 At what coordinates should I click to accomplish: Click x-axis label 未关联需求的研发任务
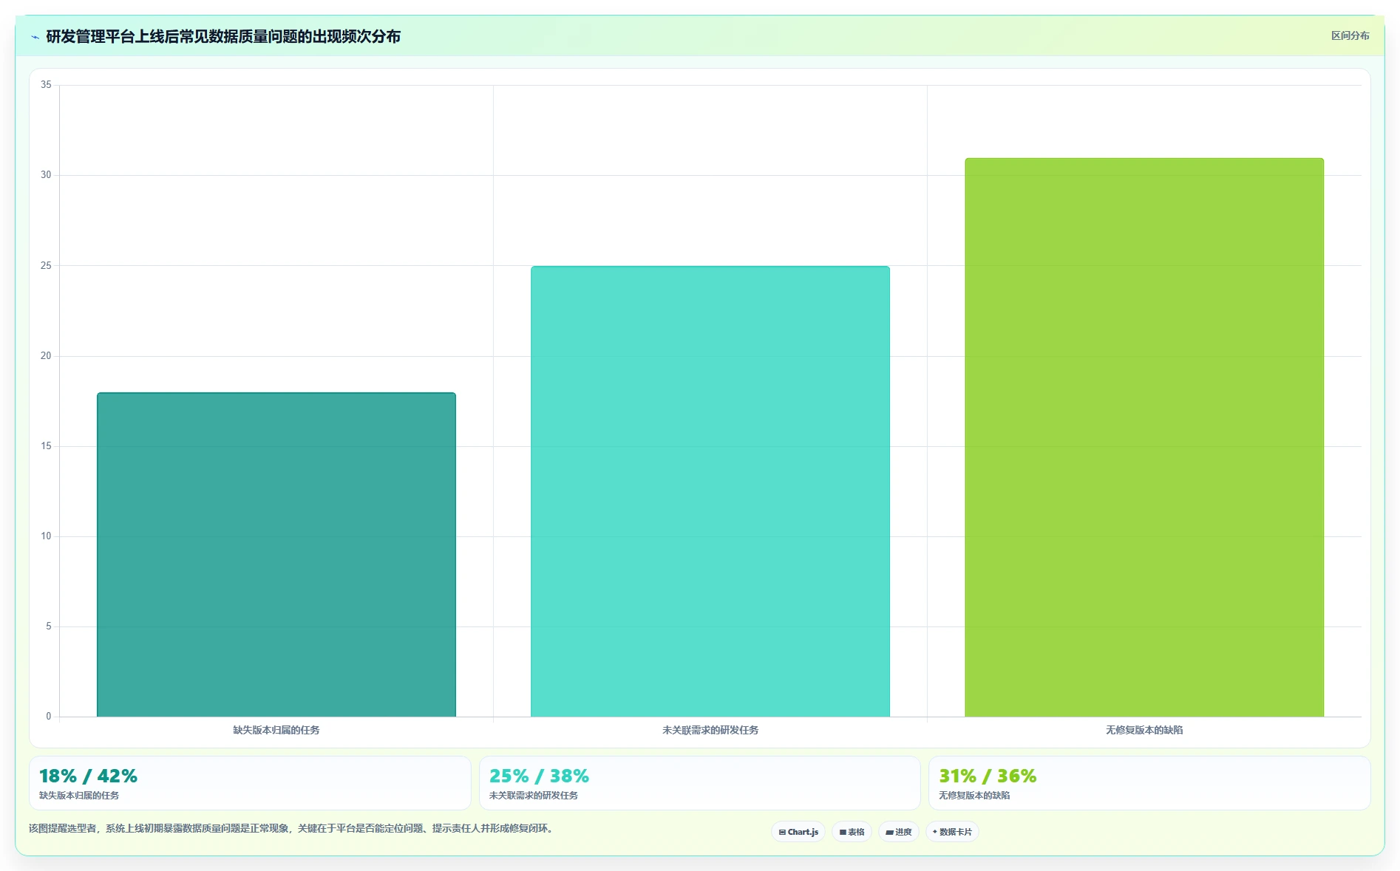coord(710,730)
